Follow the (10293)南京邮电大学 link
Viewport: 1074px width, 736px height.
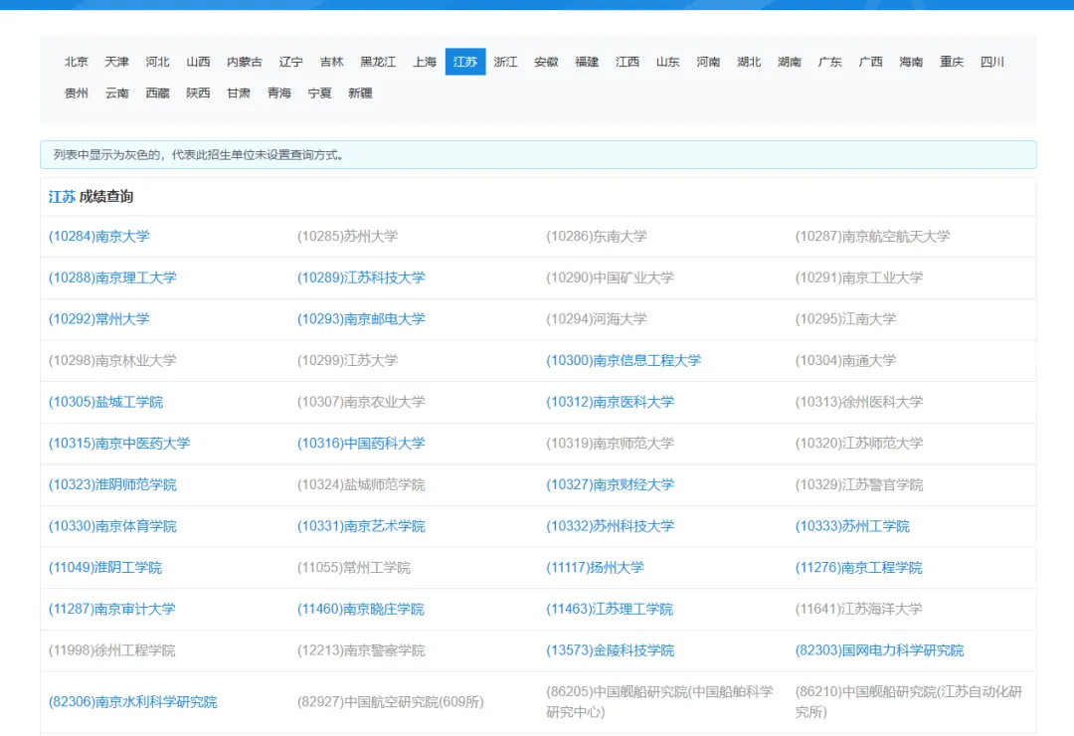(361, 319)
